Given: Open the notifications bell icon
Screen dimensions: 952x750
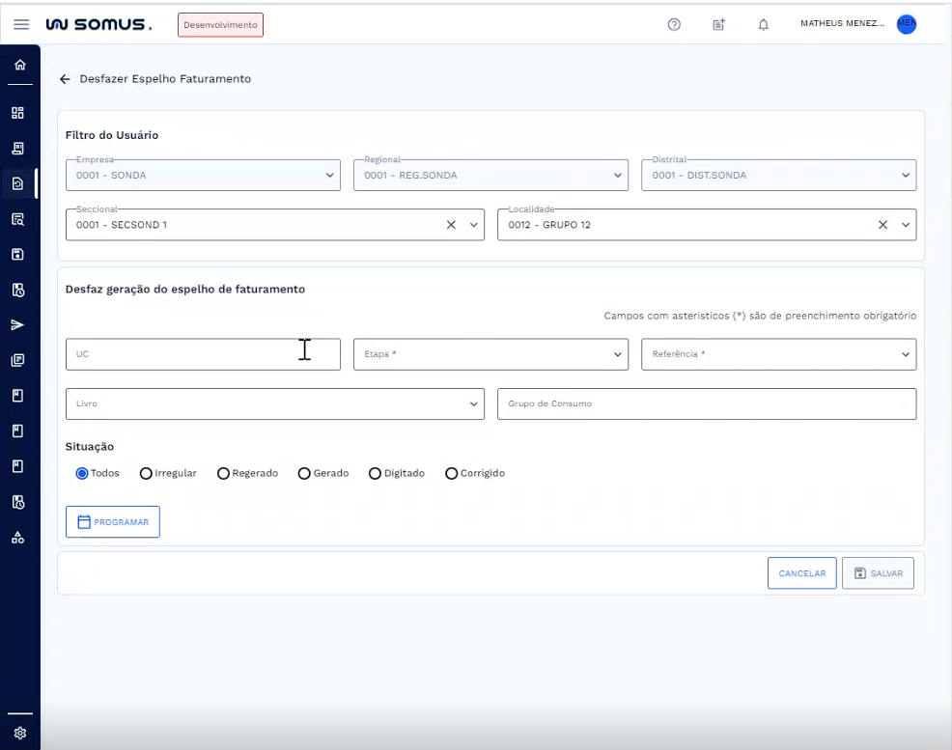Looking at the screenshot, I should click(763, 24).
